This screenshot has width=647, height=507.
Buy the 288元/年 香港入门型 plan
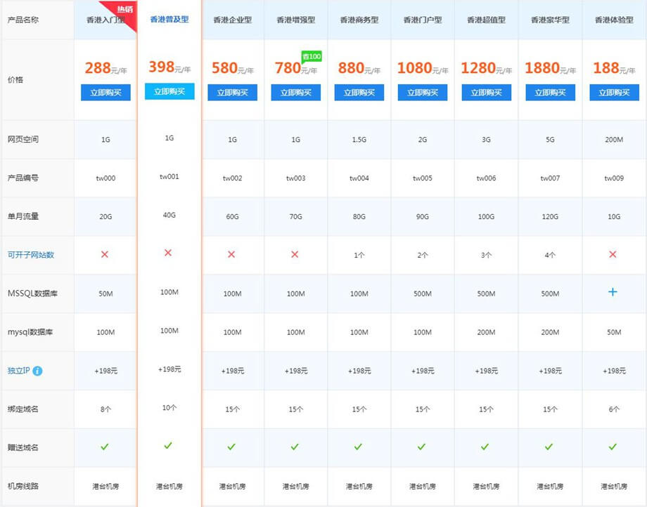tap(105, 93)
